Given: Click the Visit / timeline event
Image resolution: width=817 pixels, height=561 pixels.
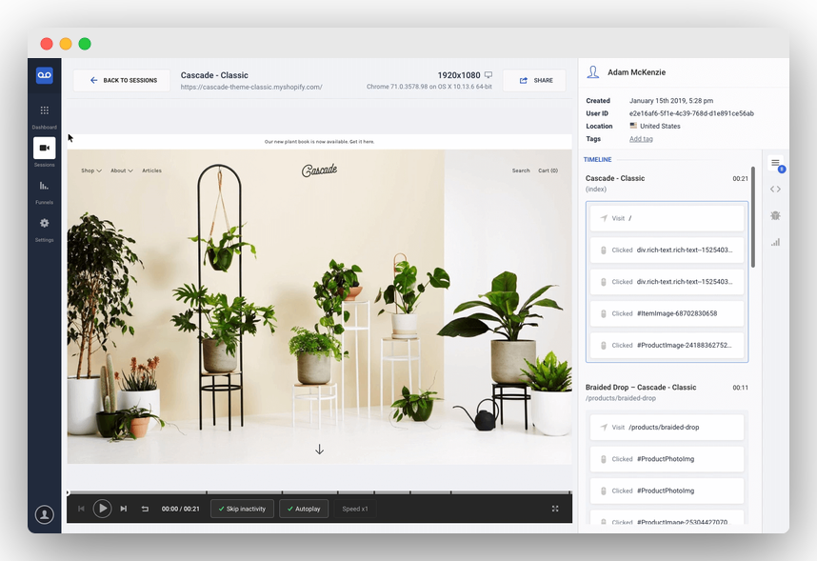Looking at the screenshot, I should click(667, 218).
